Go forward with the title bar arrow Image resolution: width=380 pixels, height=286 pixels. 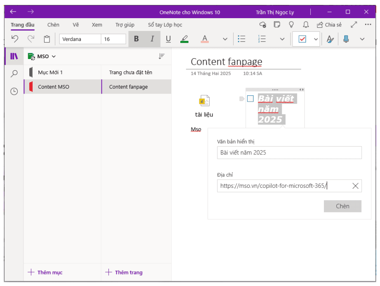point(31,12)
